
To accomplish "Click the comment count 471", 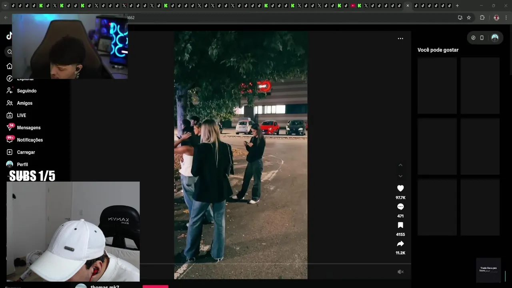I will click(x=400, y=216).
